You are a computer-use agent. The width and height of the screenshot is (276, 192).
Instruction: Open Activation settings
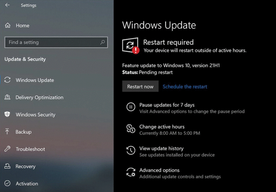pyautogui.click(x=27, y=184)
